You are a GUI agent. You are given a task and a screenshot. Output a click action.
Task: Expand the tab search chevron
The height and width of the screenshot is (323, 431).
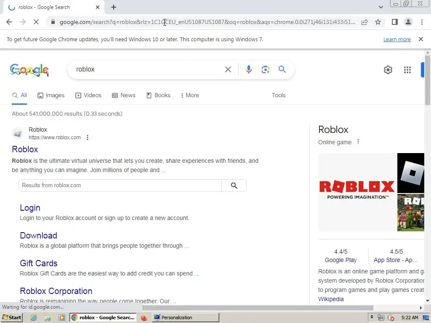(x=380, y=7)
